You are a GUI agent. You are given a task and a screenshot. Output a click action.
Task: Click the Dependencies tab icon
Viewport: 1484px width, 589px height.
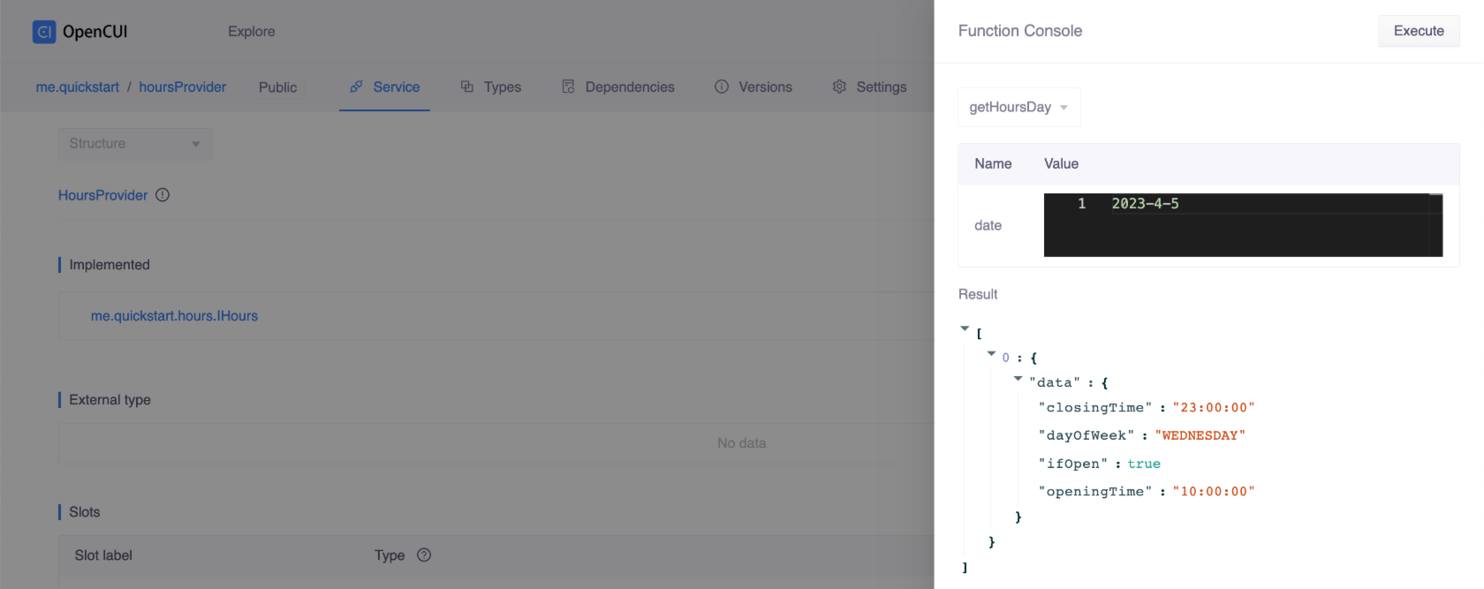pos(568,87)
